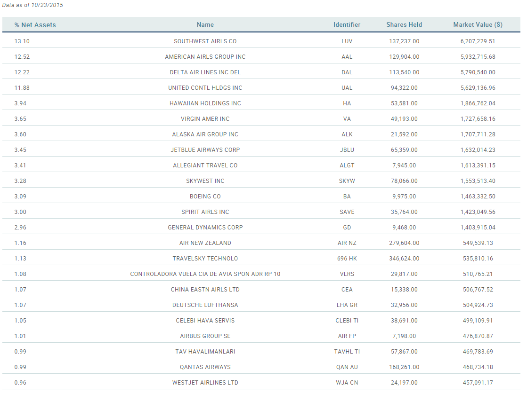Select TRAVELSKY TECHNOLO cell
Screen dimensions: 527x394
(x=205, y=259)
